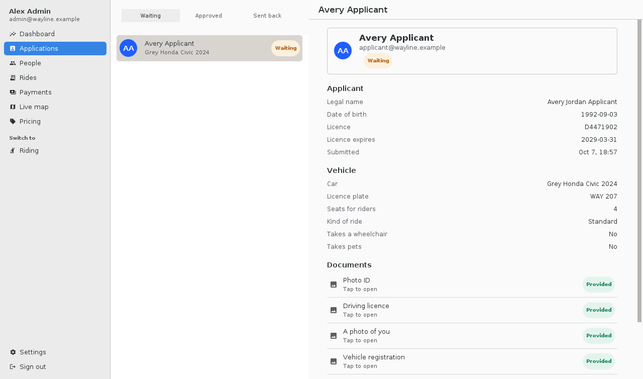Screen dimensions: 643x379
Task: Open the Payments cash icon
Action: tap(13, 92)
